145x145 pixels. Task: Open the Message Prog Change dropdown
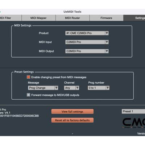coord(43,88)
